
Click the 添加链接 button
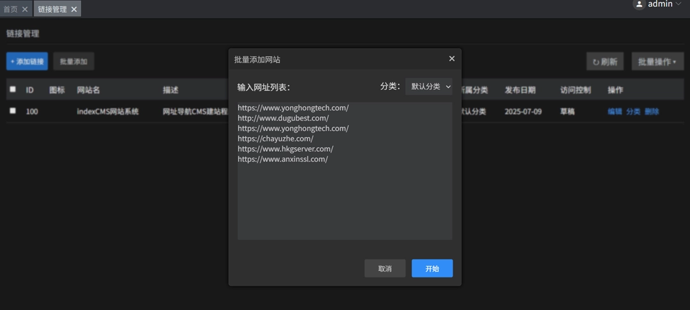coord(27,62)
